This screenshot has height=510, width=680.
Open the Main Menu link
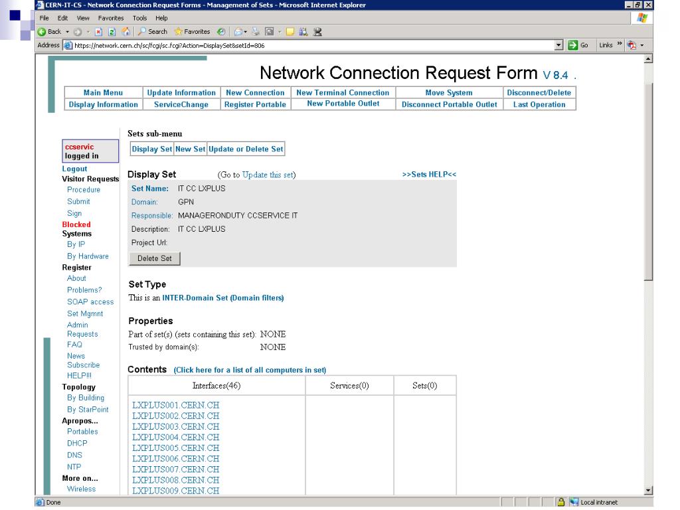[103, 93]
